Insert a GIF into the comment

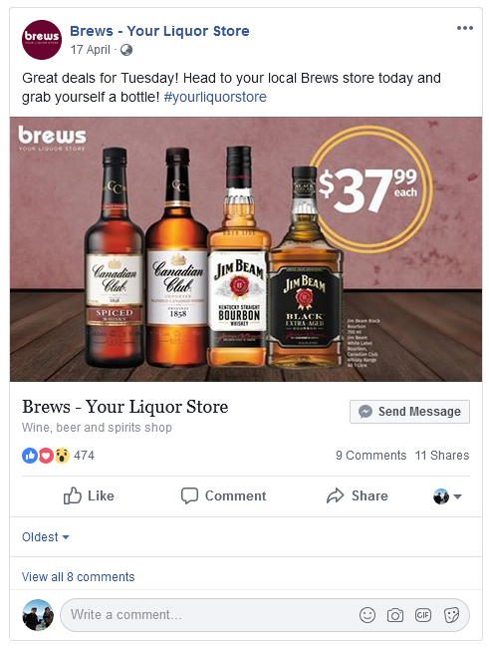pyautogui.click(x=423, y=615)
